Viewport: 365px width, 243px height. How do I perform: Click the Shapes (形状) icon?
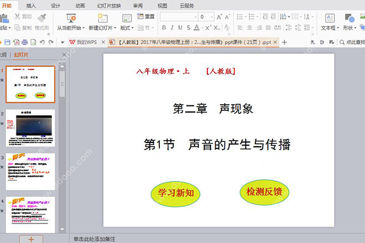click(x=350, y=18)
